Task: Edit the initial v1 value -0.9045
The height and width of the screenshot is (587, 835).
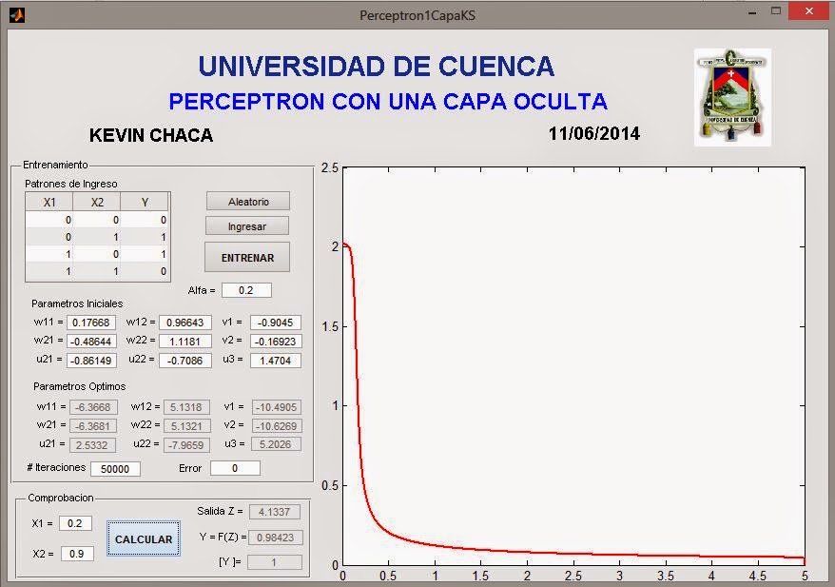Action: (276, 323)
